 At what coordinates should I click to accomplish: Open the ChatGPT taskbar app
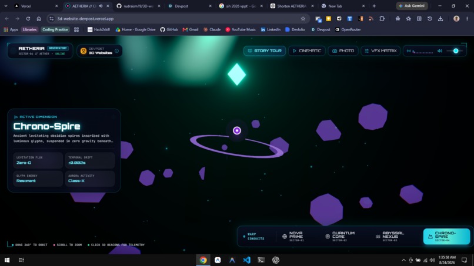(276, 260)
